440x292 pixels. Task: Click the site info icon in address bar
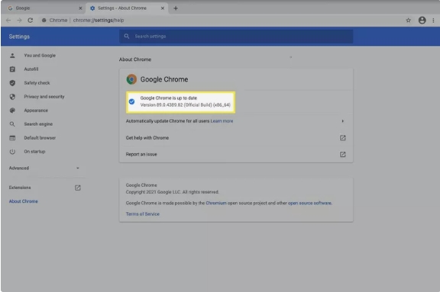pos(44,20)
